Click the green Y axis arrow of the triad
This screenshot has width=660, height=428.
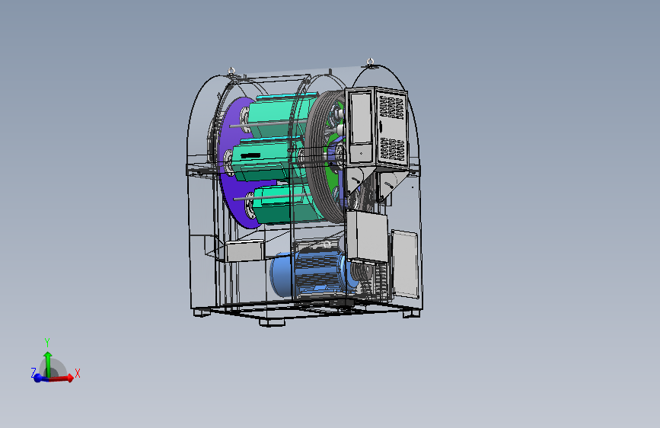pyautogui.click(x=47, y=364)
